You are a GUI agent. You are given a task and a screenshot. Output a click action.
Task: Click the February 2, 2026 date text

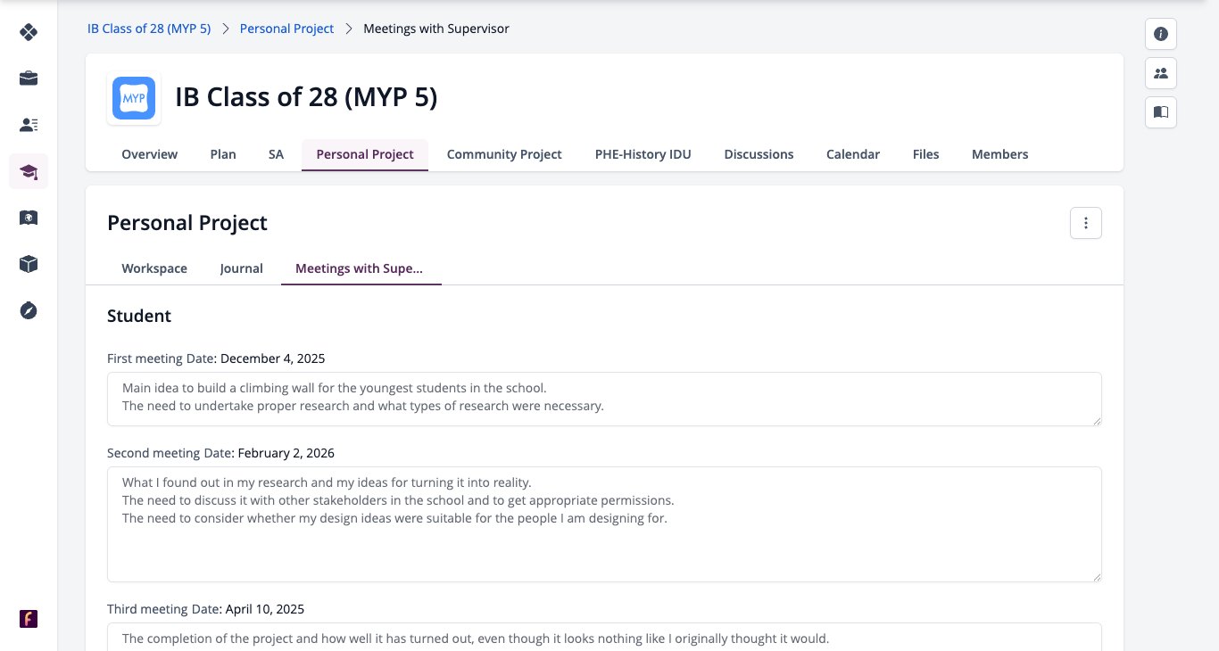pos(286,453)
